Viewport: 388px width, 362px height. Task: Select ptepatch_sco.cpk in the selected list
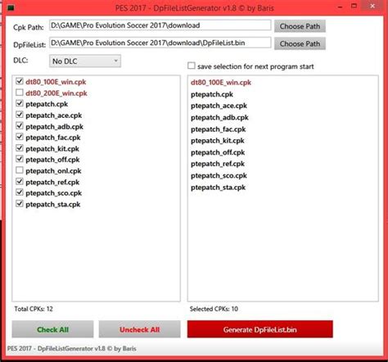click(x=219, y=175)
